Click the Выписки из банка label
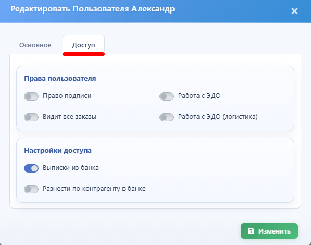The image size is (311, 245). coord(71,168)
